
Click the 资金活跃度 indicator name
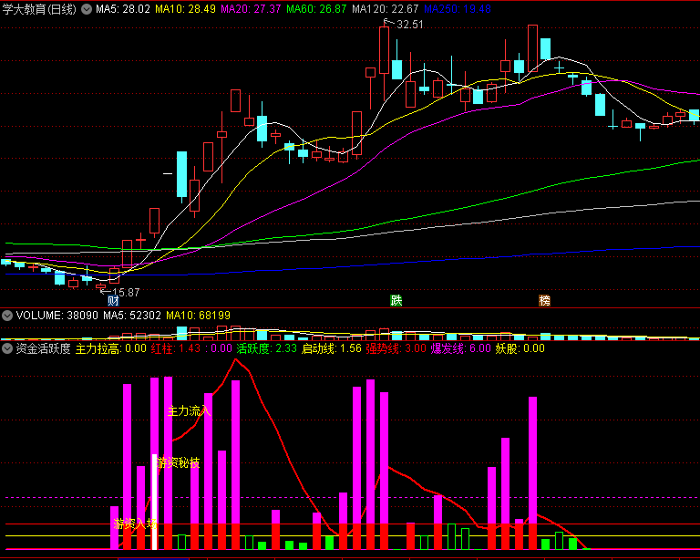coord(44,348)
